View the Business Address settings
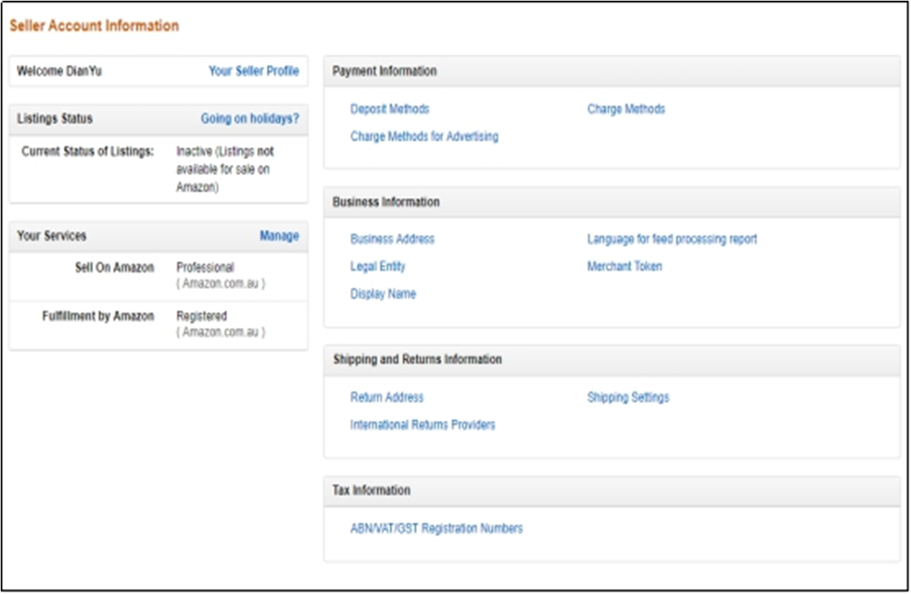This screenshot has width=911, height=594. tap(392, 239)
